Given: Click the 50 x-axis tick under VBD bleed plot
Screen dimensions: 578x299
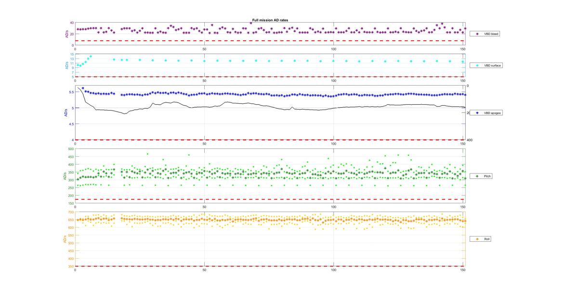Looking at the screenshot, I should pyautogui.click(x=205, y=50).
